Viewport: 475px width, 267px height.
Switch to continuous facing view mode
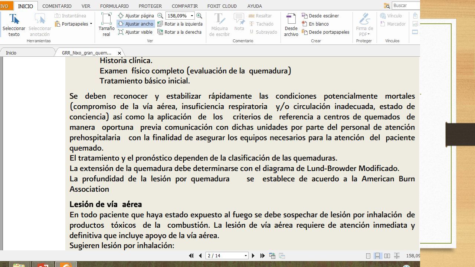pyautogui.click(x=397, y=256)
